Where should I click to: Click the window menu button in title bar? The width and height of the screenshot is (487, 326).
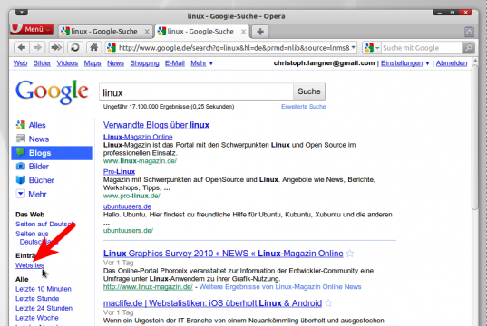[22, 13]
